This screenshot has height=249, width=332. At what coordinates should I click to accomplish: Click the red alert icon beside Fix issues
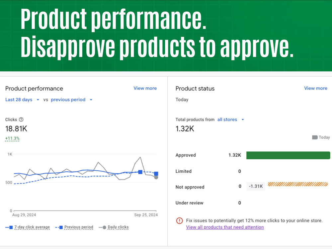(x=179, y=221)
